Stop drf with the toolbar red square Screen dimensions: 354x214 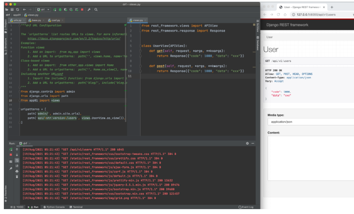82,10
